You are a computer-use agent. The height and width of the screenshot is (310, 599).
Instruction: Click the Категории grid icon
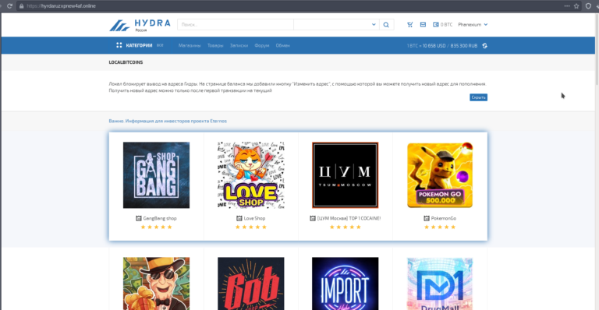point(119,45)
